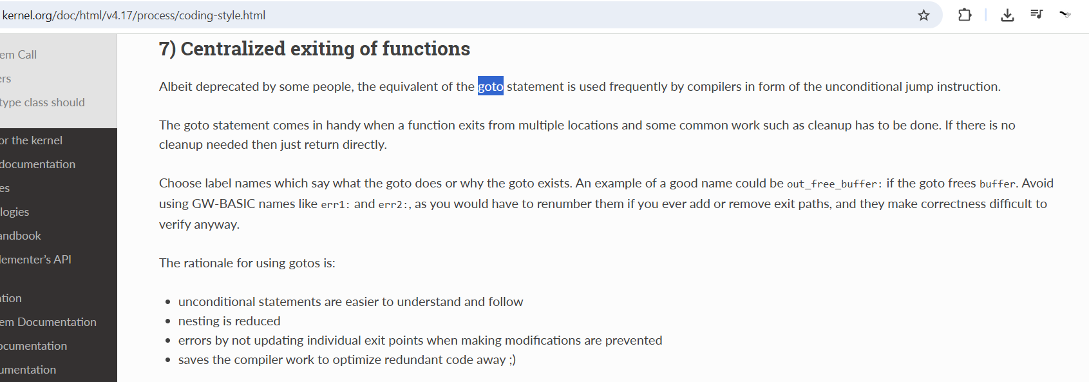Click the 'err1:' inline code text

pyautogui.click(x=335, y=205)
